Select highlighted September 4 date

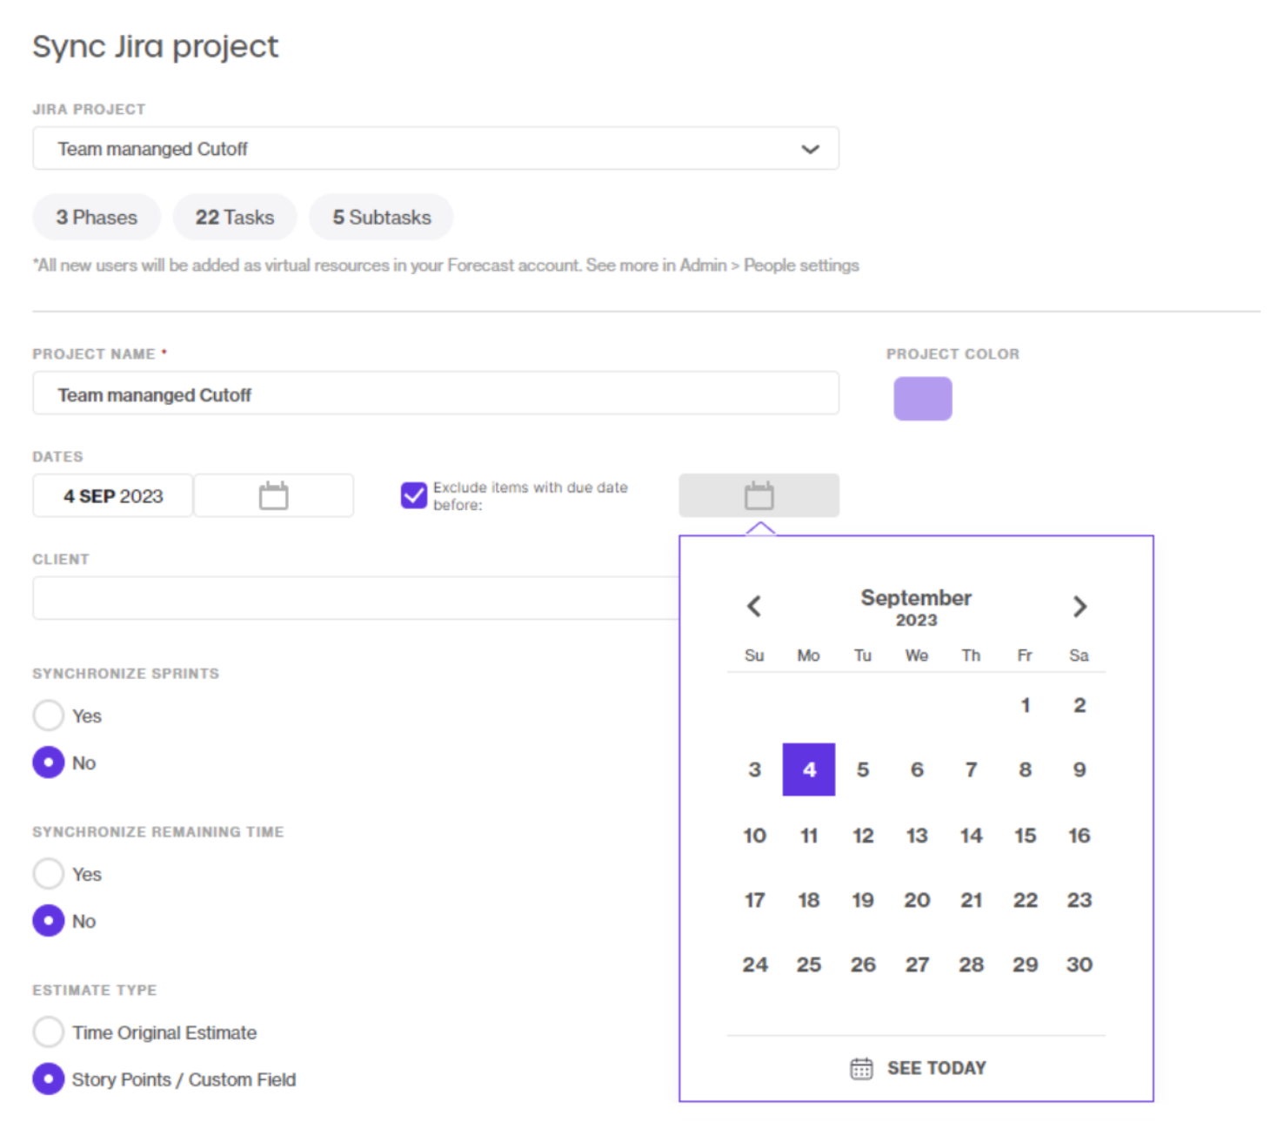(x=809, y=769)
